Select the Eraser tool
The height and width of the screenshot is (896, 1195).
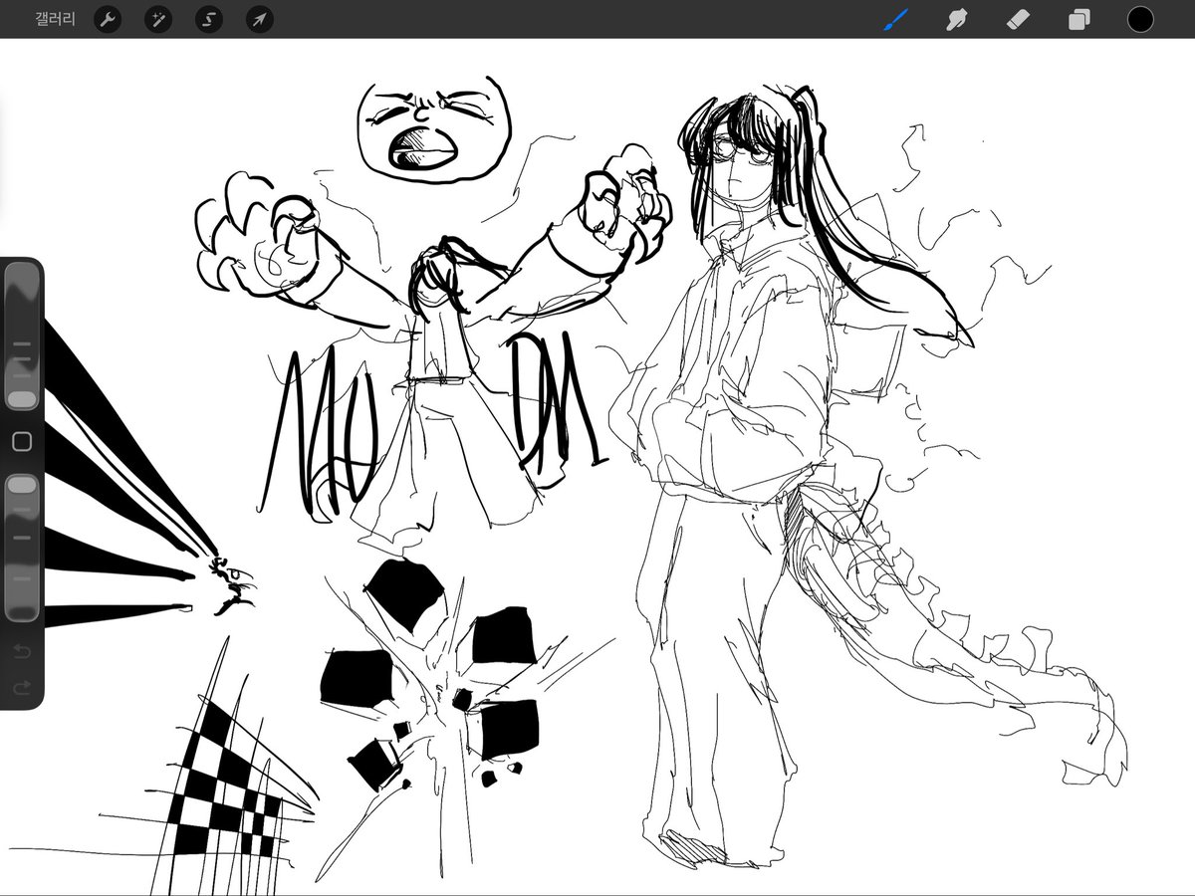click(1018, 19)
